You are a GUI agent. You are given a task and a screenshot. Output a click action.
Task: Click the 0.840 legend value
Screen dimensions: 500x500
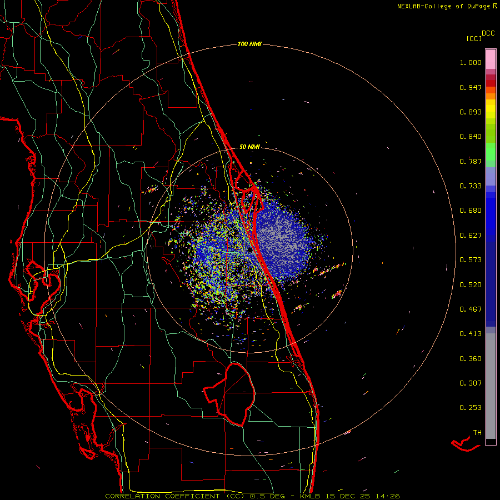[471, 137]
